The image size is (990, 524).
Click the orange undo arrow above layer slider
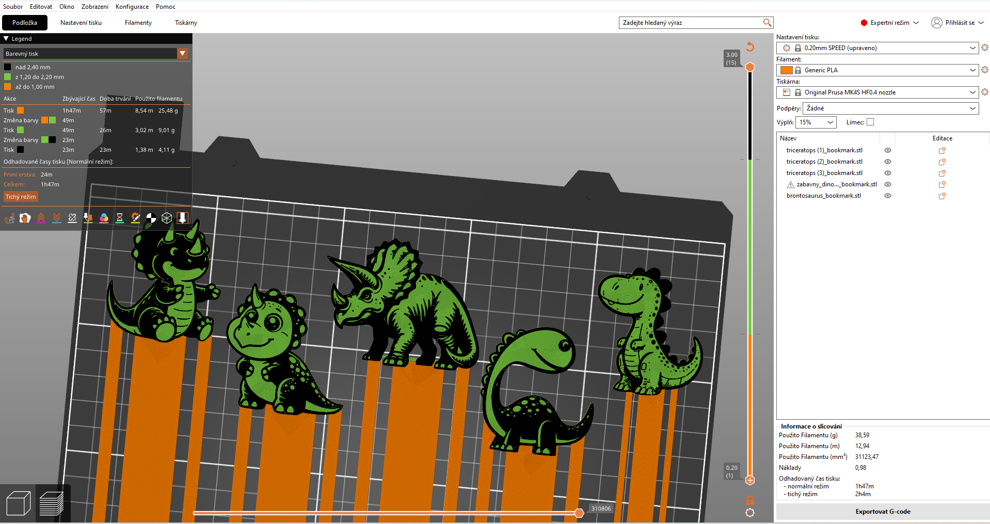[x=750, y=47]
